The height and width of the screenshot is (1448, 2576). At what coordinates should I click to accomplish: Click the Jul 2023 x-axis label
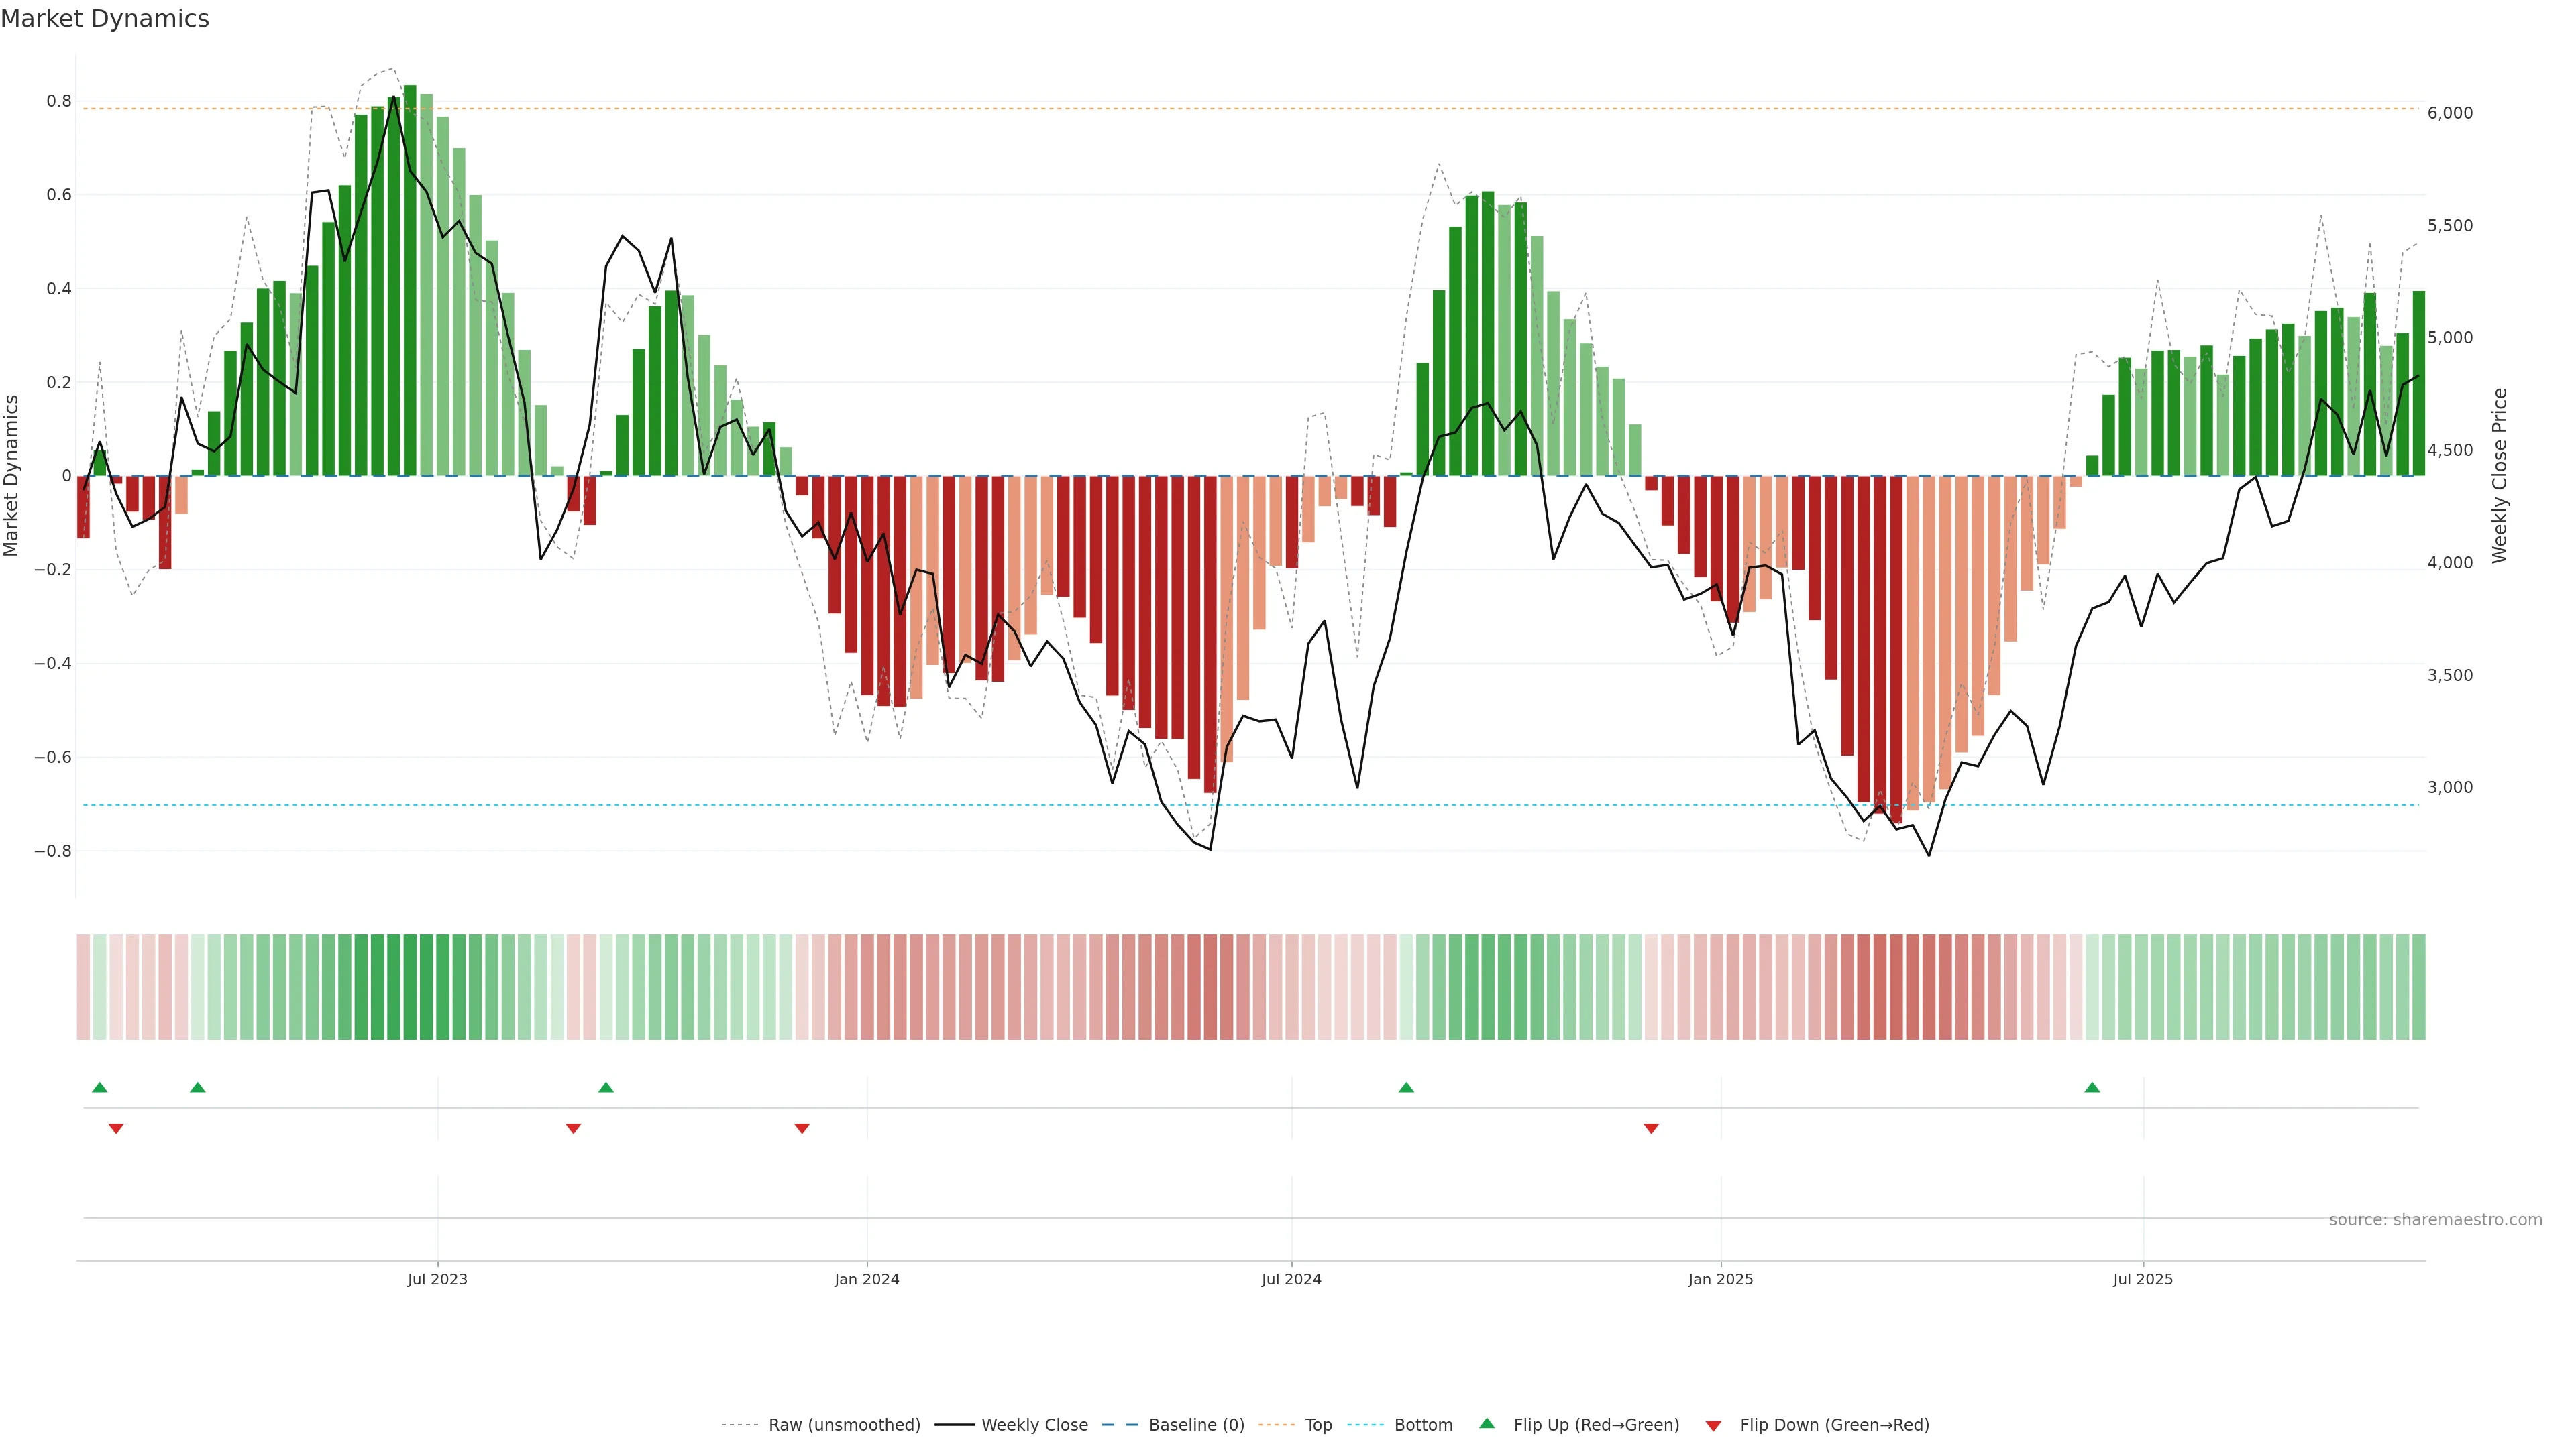coord(437,1279)
